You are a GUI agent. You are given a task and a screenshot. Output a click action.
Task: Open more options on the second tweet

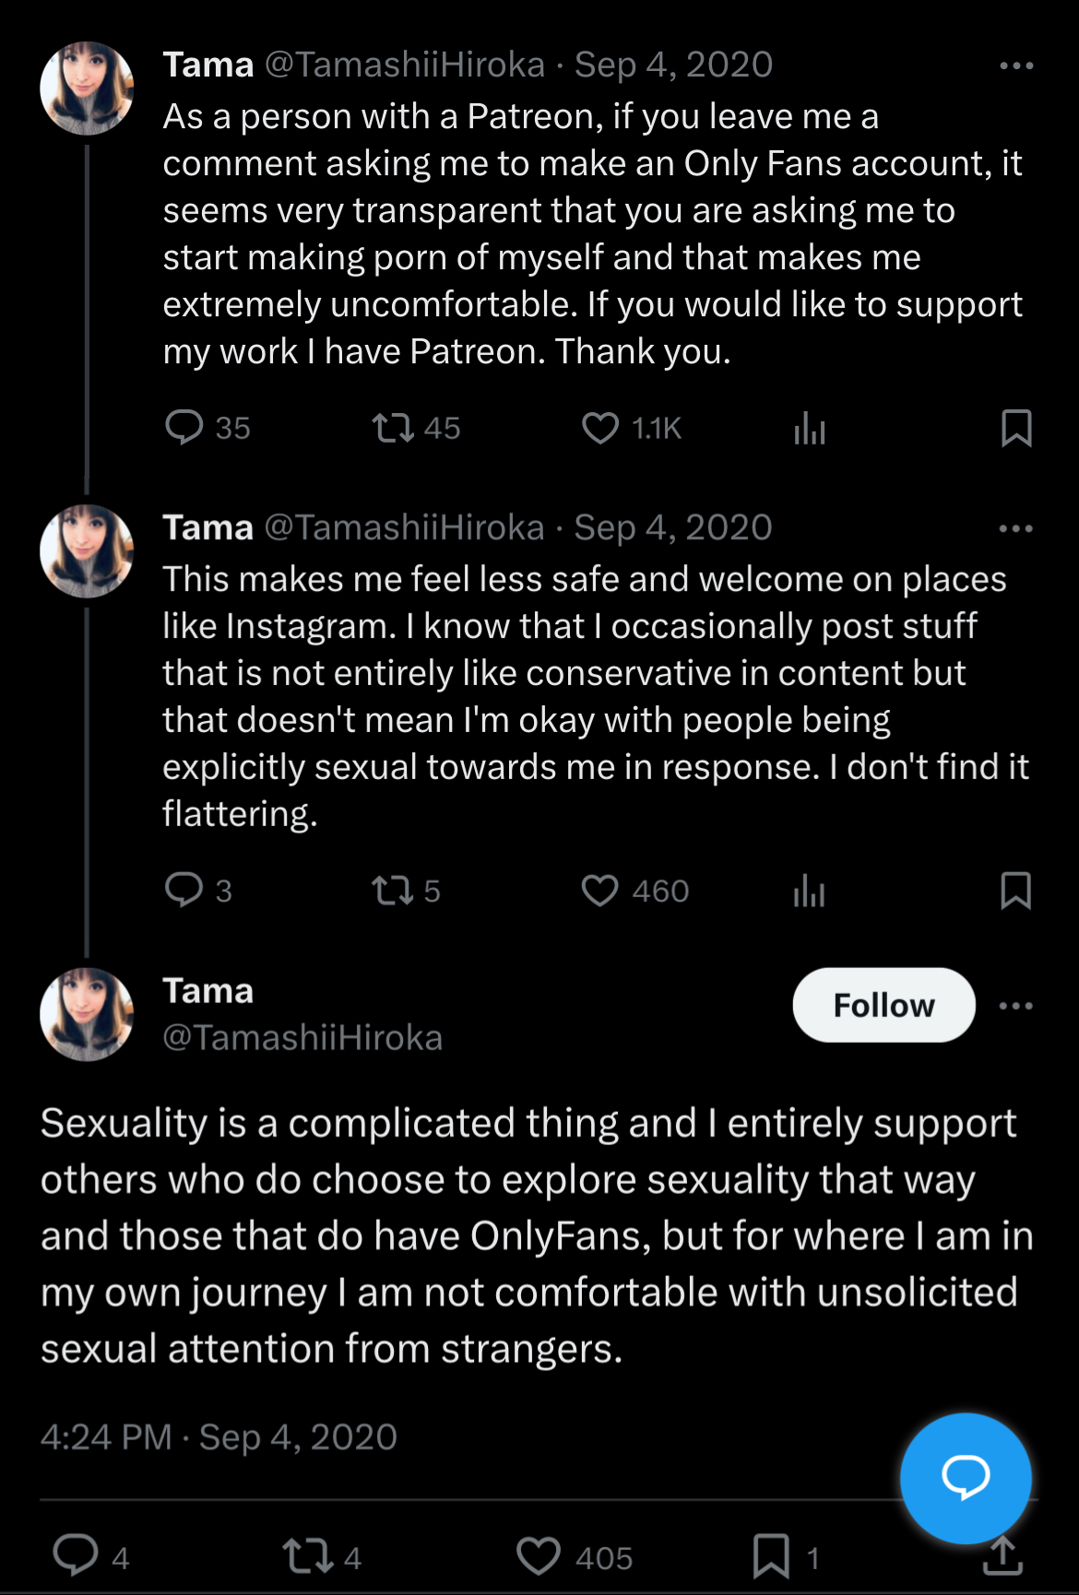1016,528
